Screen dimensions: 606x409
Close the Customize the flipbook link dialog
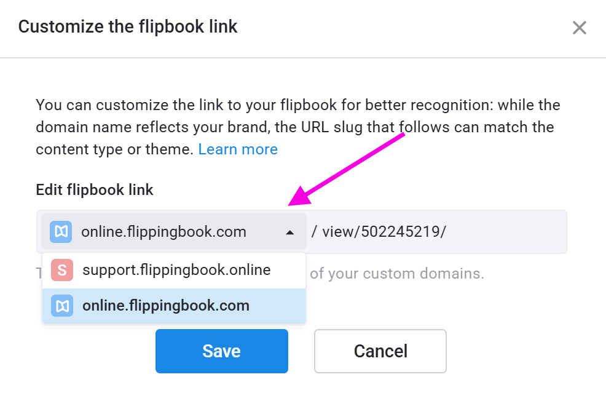[x=580, y=28]
